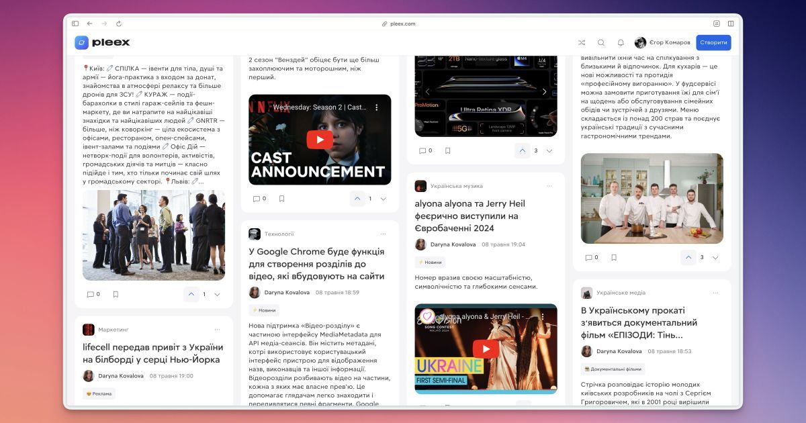Bookmark the Wednesday cast announcement post
The width and height of the screenshot is (806, 423).
281,199
